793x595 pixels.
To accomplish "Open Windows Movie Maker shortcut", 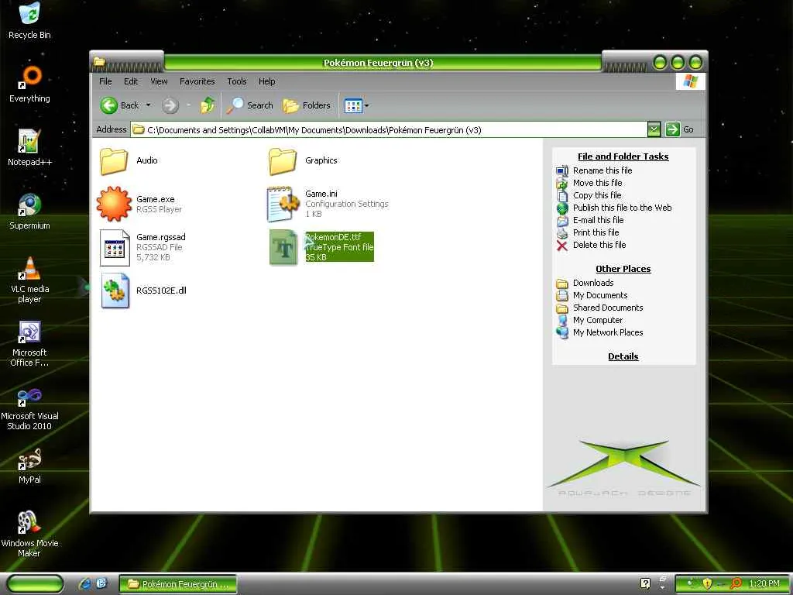I will (29, 534).
